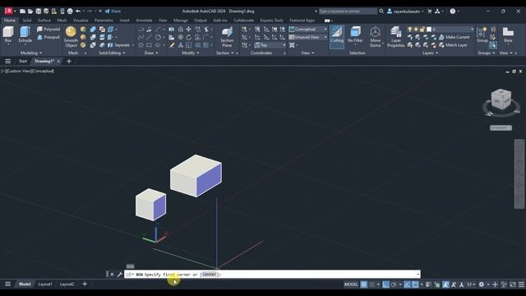Close the Drawing1 file tab
Screen dimensions: 526x296
[58, 61]
